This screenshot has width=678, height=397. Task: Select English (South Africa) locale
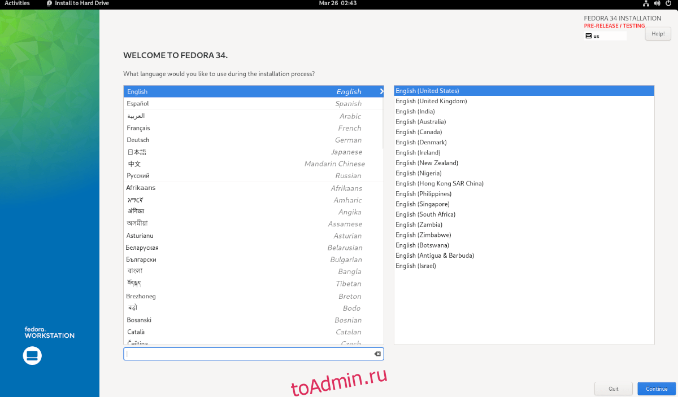click(524, 214)
